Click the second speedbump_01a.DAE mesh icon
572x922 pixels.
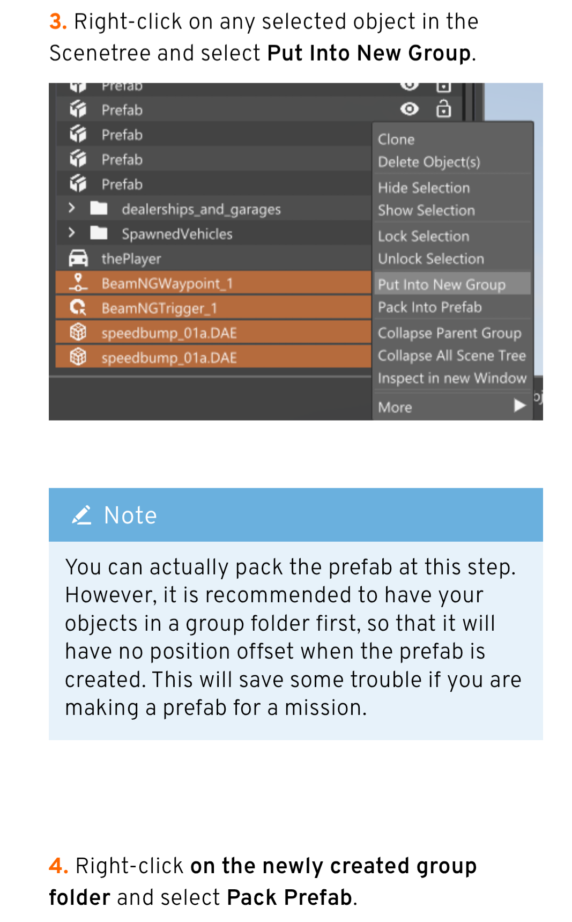(x=78, y=357)
